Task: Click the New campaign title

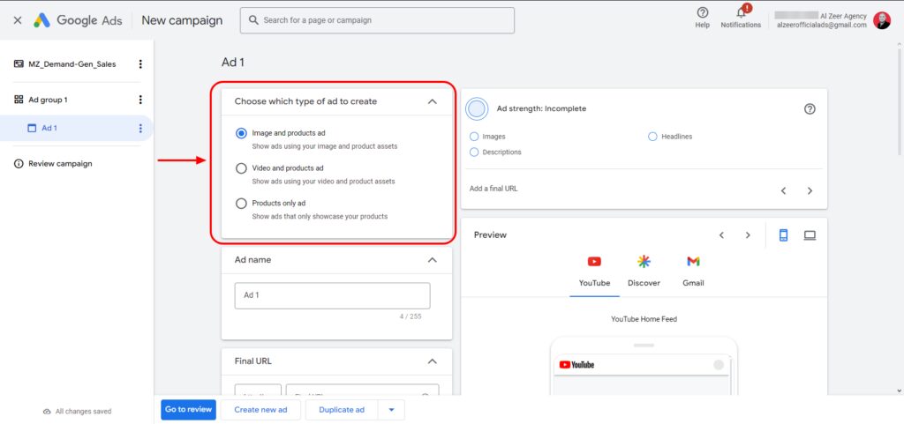Action: click(x=182, y=20)
